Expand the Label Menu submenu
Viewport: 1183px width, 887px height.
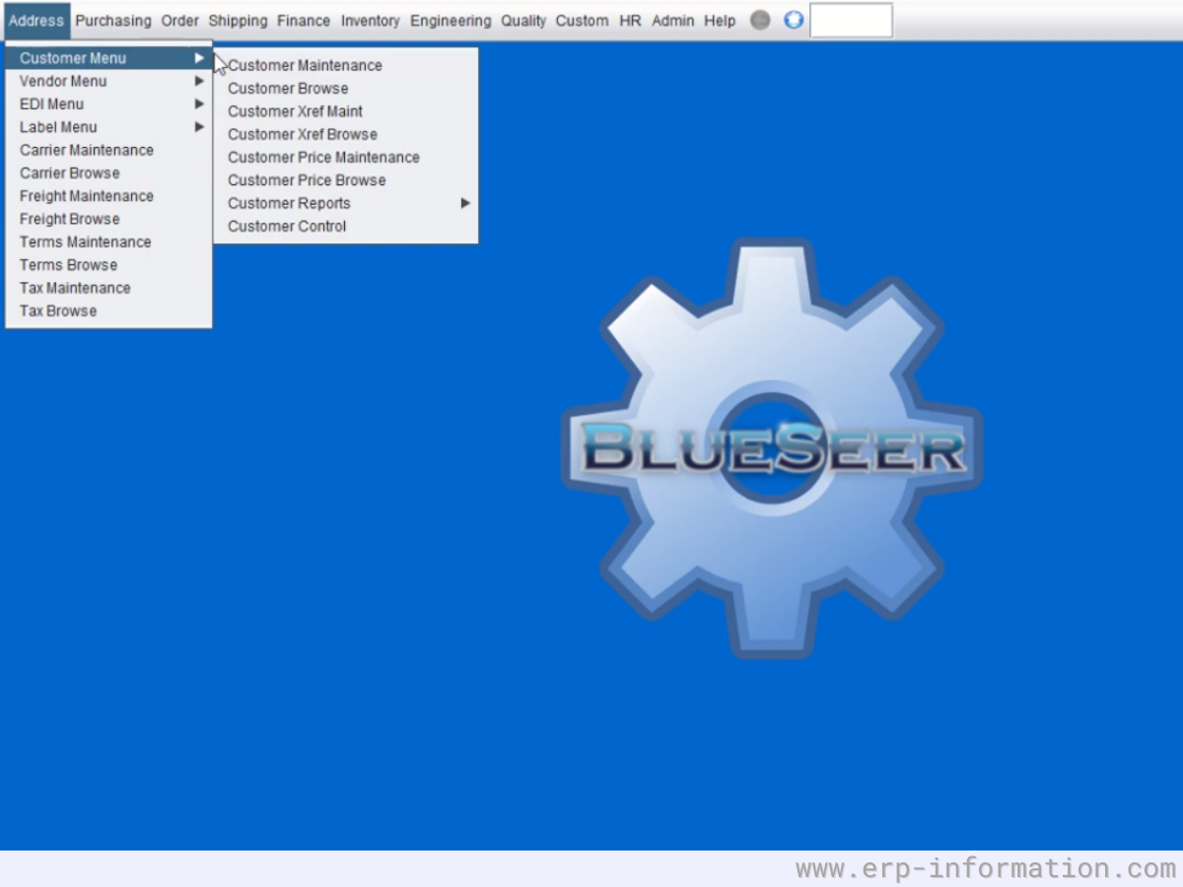click(x=108, y=126)
